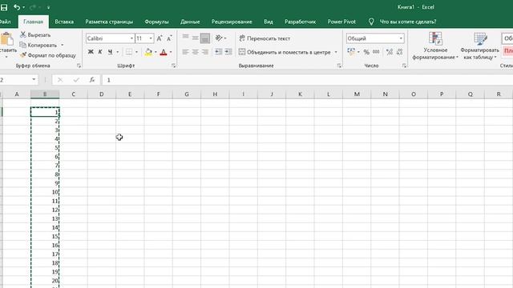513x288 pixels.
Task: Toggle Переносить текст wrap text
Action: click(x=265, y=38)
